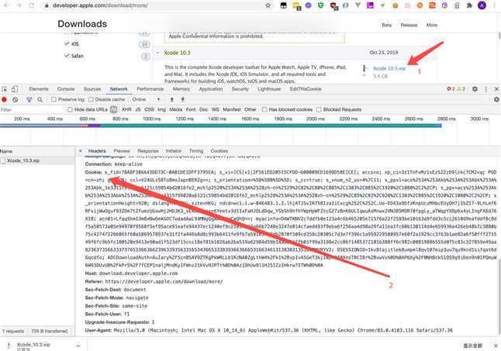Close the DevTools panel
This screenshot has width=501, height=351.
tap(496, 89)
